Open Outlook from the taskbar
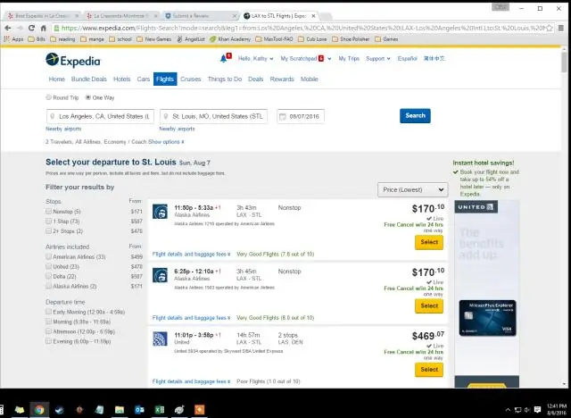571x418 pixels. (139, 410)
